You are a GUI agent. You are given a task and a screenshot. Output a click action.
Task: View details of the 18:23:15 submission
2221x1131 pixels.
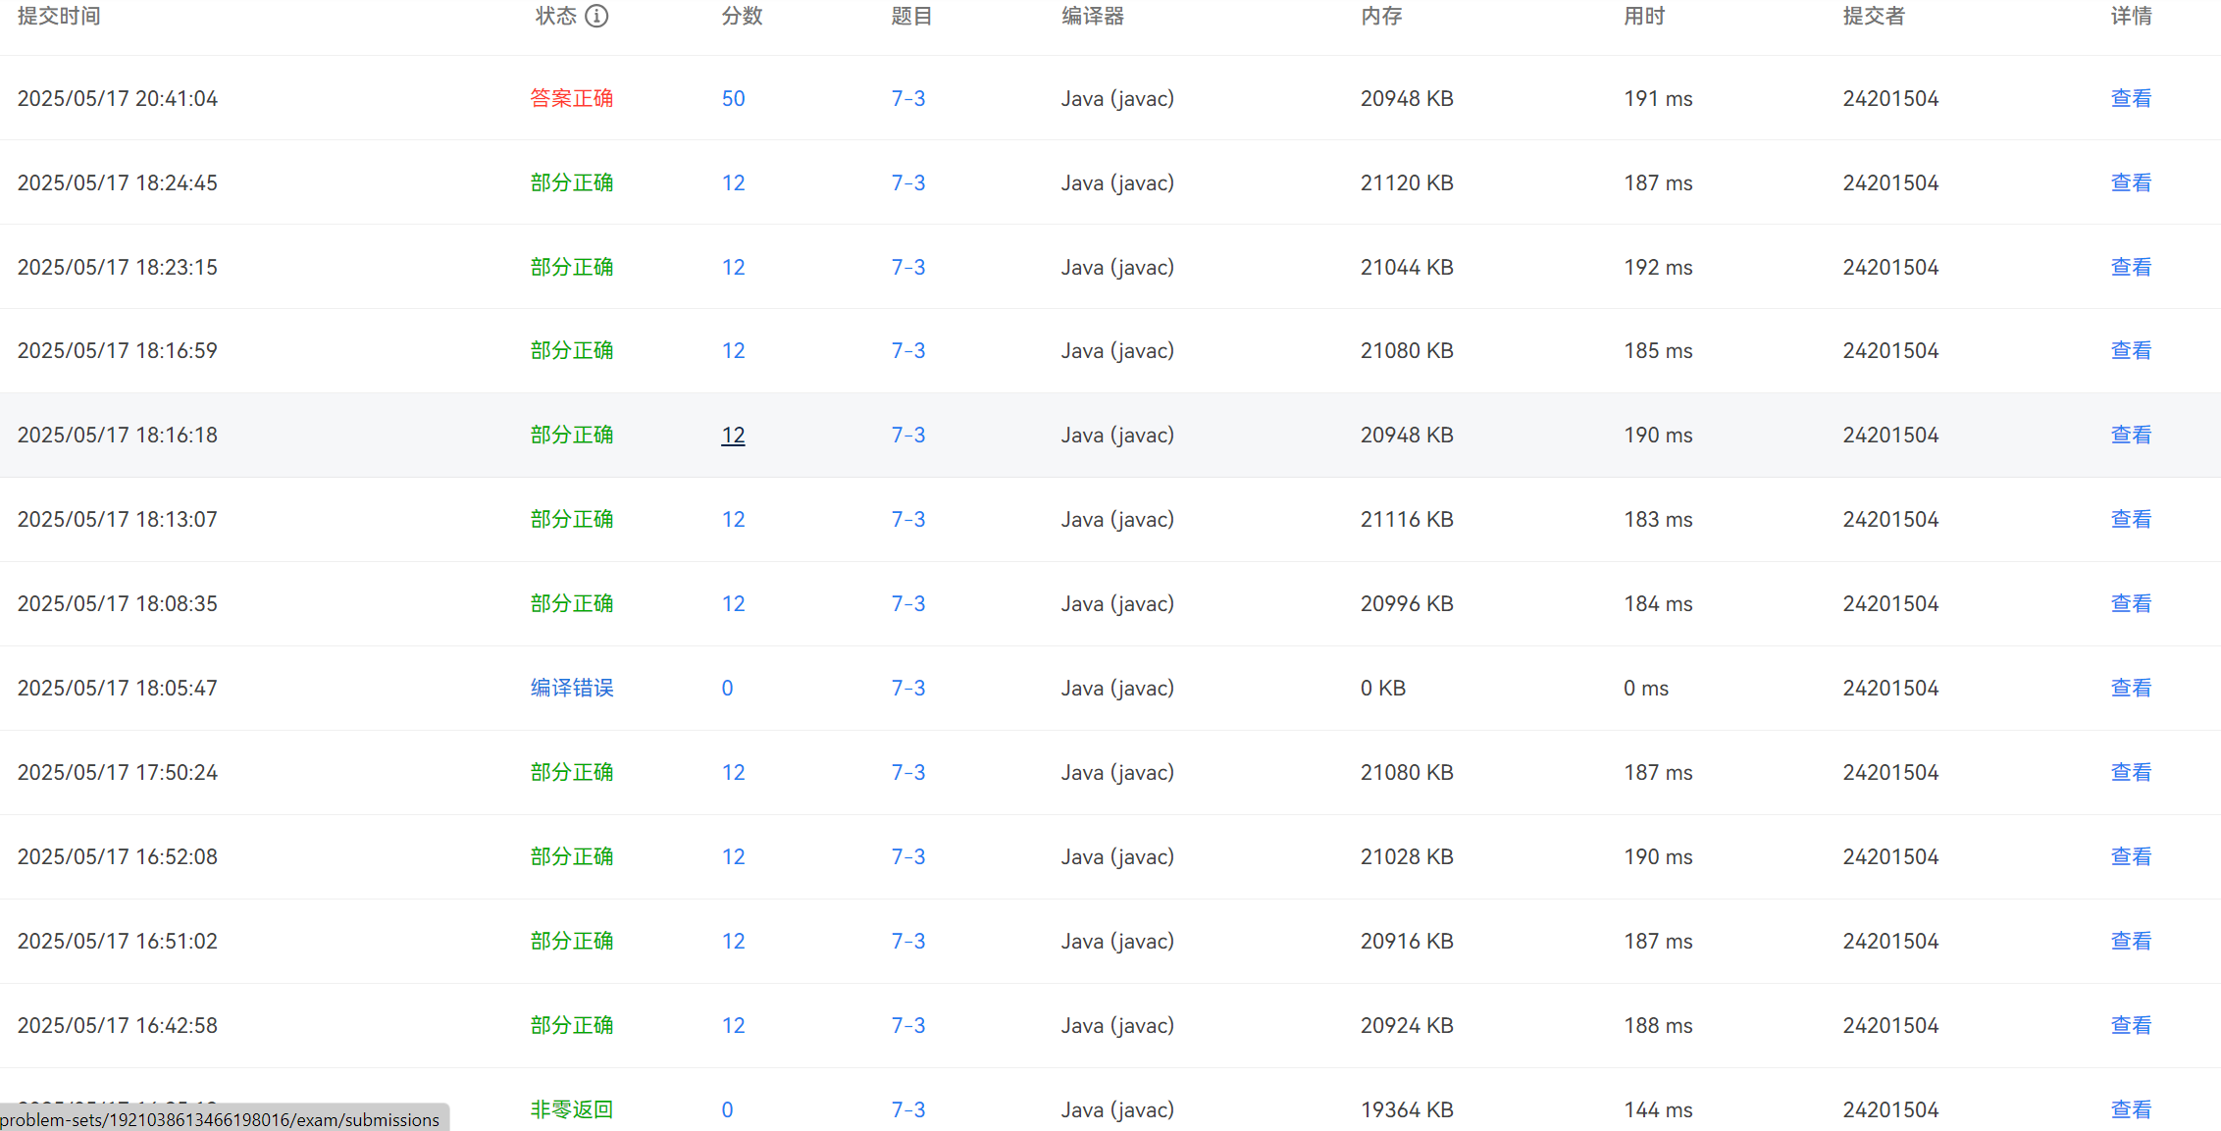pyautogui.click(x=2131, y=267)
